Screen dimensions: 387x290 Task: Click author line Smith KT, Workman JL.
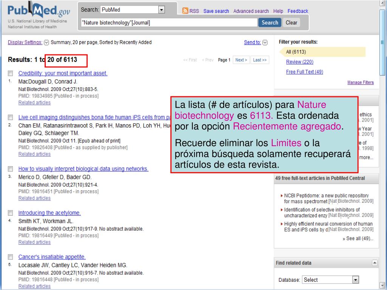tap(46, 221)
